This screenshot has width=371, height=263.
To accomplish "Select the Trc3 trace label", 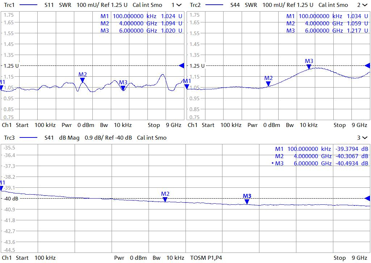I will (x=9, y=137).
